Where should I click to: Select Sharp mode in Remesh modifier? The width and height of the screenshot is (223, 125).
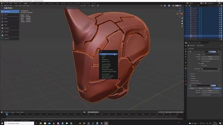[x=209, y=88]
